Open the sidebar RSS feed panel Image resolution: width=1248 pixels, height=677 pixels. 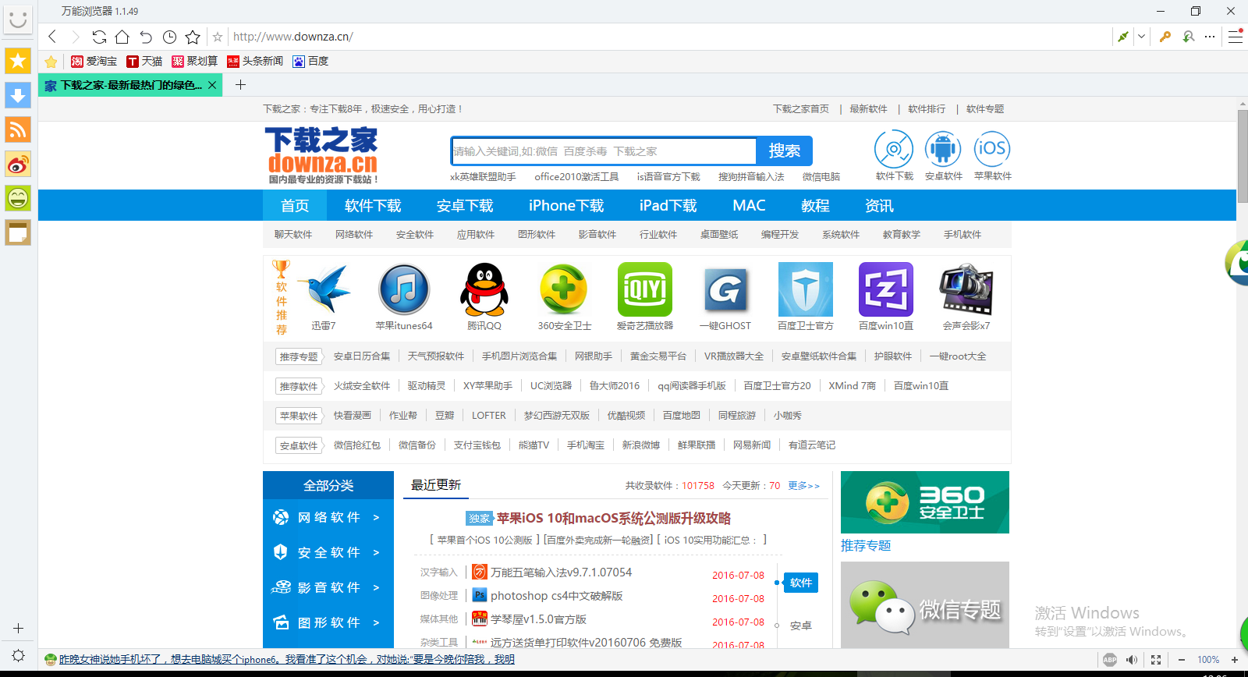[18, 129]
